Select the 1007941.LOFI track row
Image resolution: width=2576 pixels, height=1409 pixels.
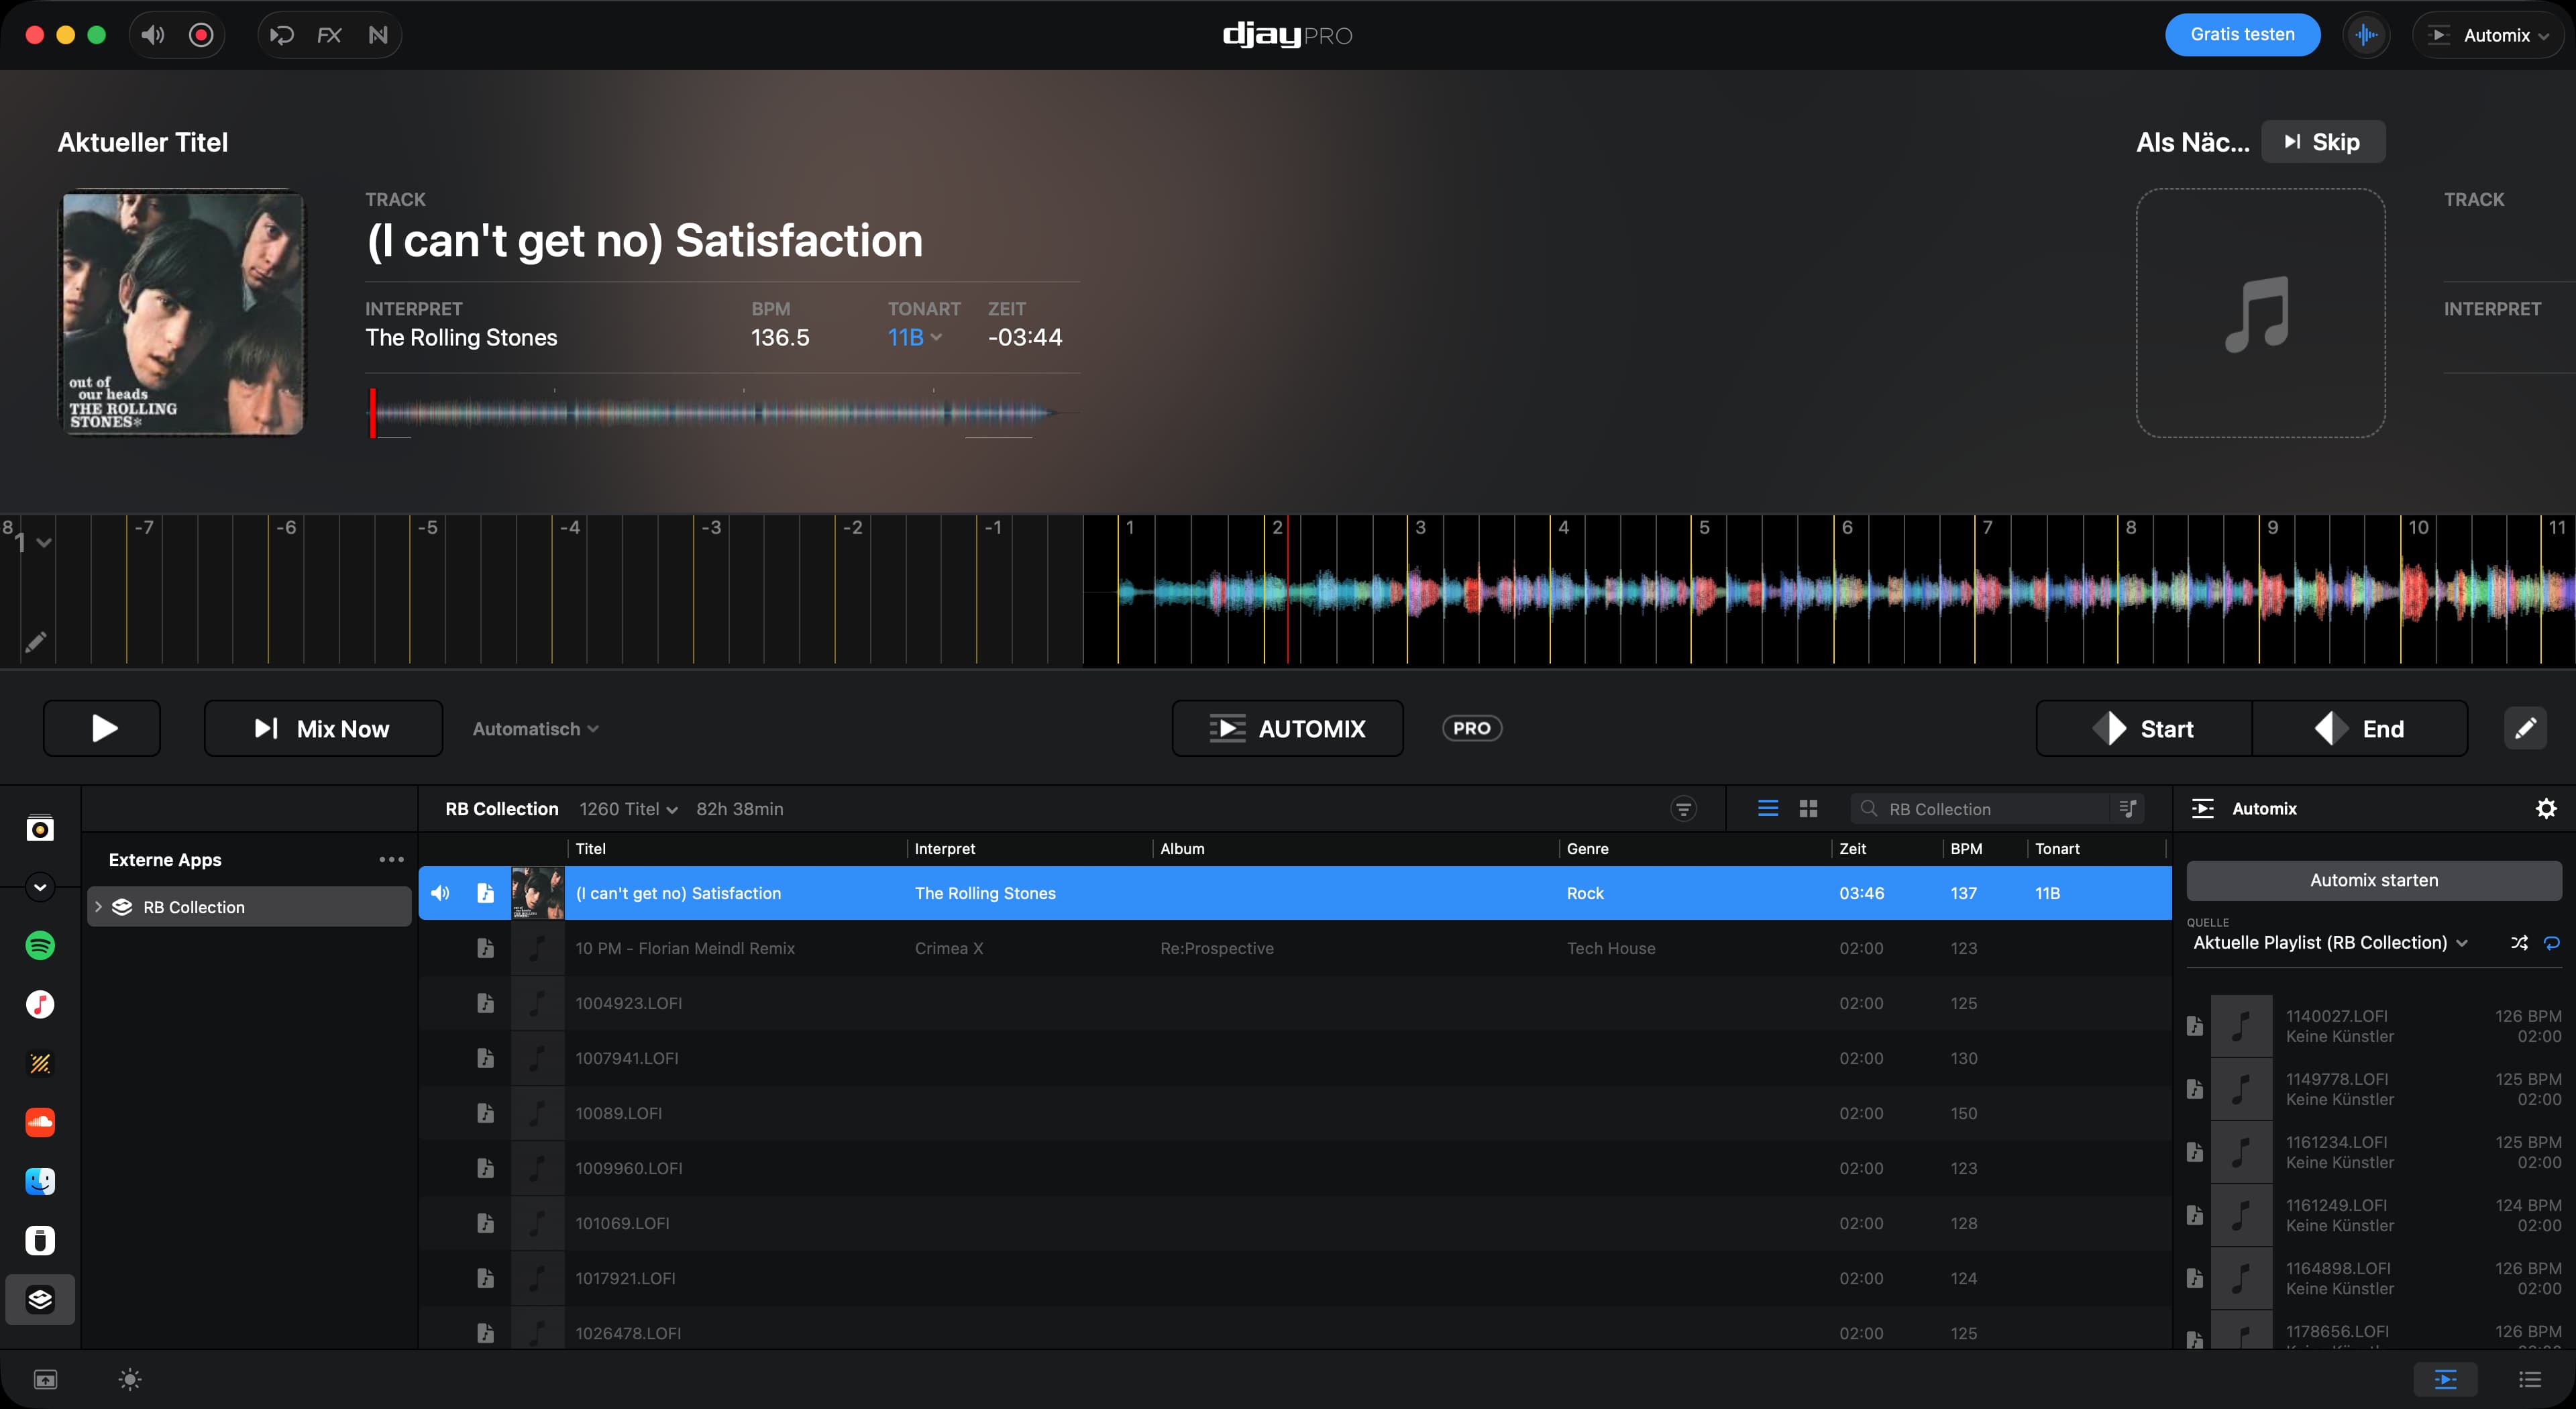[x=1294, y=1058]
